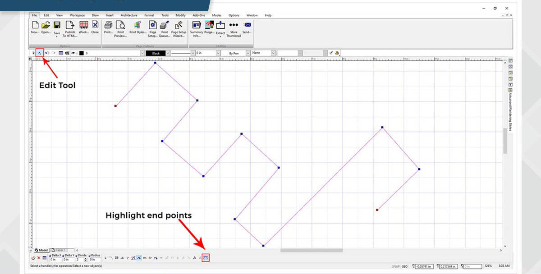
Task: Launch the Page Setup Wizard
Action: pos(179,25)
